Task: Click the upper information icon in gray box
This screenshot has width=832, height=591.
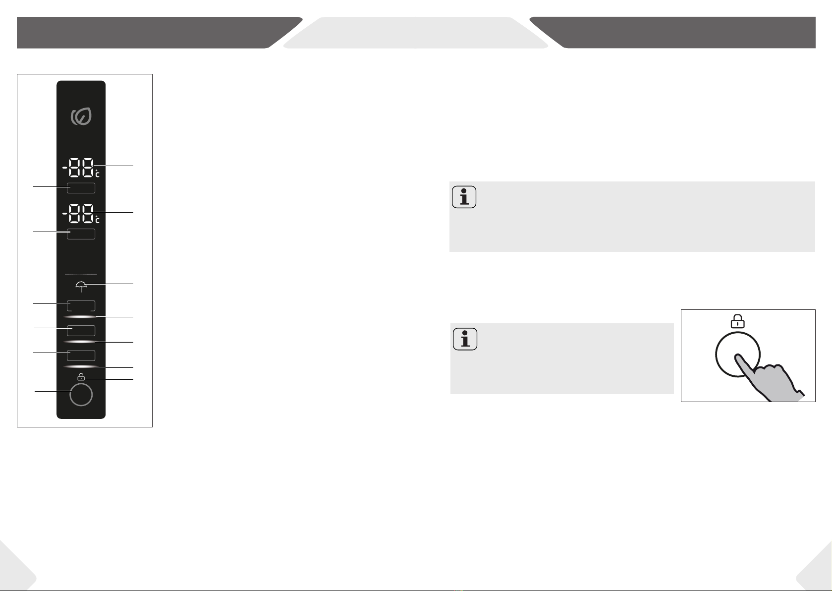Action: [x=464, y=197]
